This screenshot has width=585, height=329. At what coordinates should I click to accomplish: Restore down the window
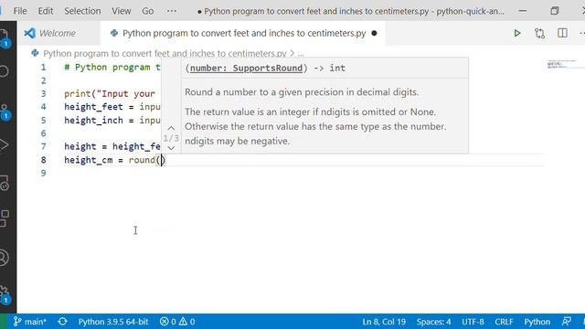pos(555,11)
